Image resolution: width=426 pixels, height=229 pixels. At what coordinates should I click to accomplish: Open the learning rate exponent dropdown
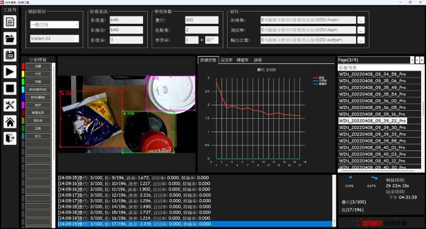tap(212, 40)
